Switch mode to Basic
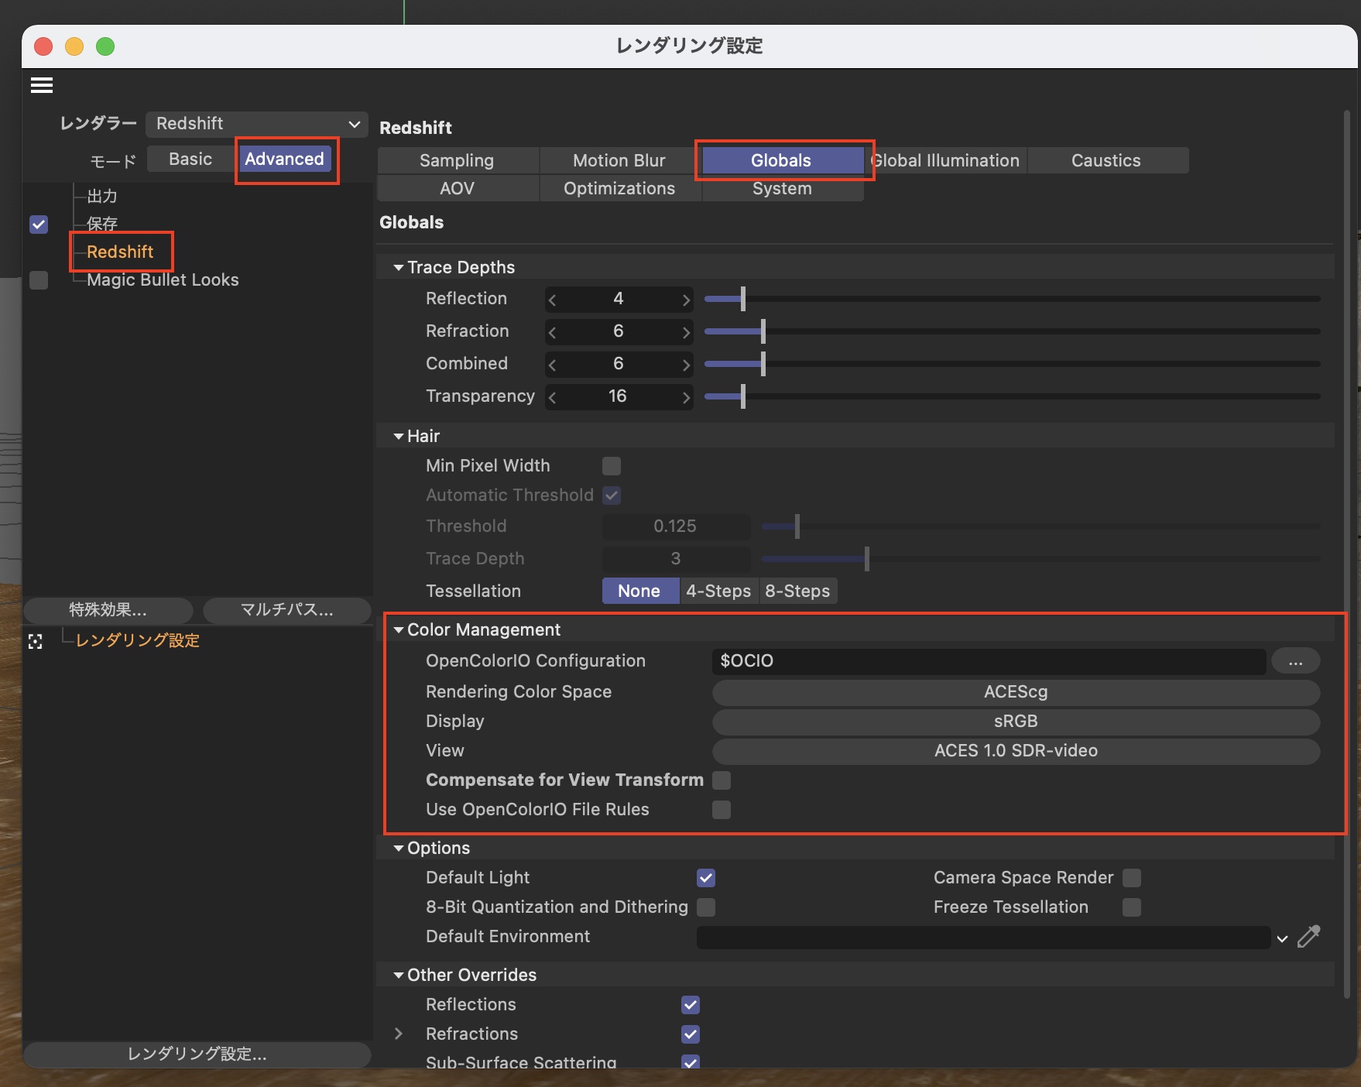1361x1087 pixels. tap(190, 159)
